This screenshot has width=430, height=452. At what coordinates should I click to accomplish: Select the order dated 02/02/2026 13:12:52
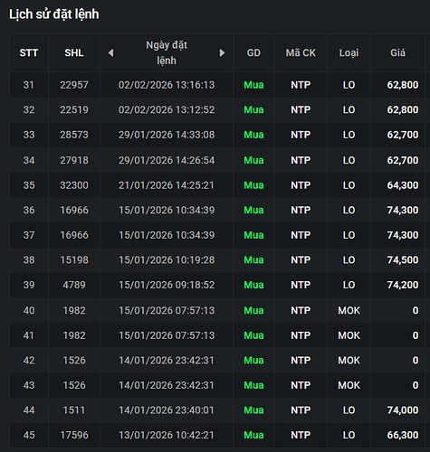[217, 109]
